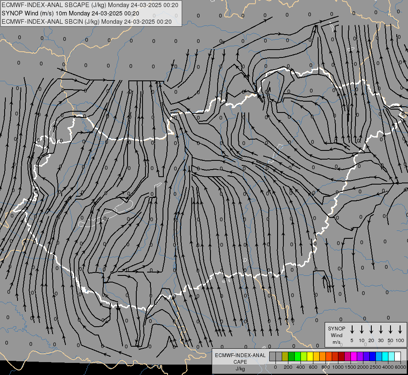Click the '400' tick label on CAPE scale

(300, 367)
